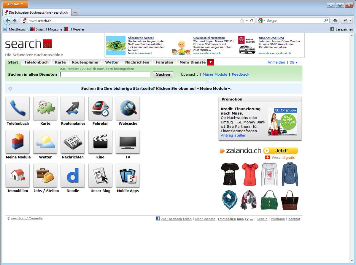Dismiss the blue notice with X icon
This screenshot has height=265, width=356.
[x=10, y=88]
